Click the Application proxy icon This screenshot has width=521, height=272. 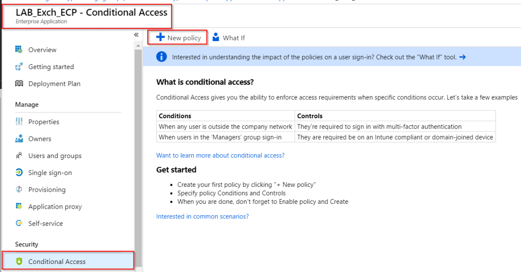19,207
